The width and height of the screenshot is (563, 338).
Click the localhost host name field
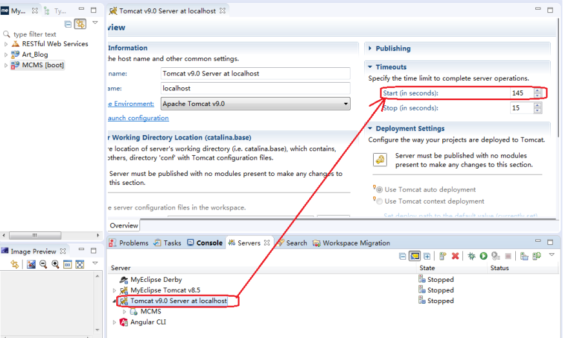[x=255, y=89]
